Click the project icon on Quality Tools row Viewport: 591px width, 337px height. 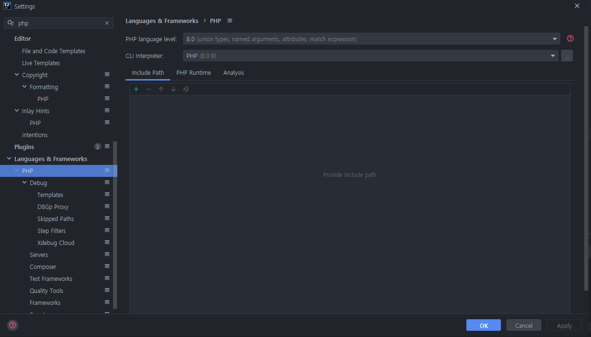click(x=107, y=291)
